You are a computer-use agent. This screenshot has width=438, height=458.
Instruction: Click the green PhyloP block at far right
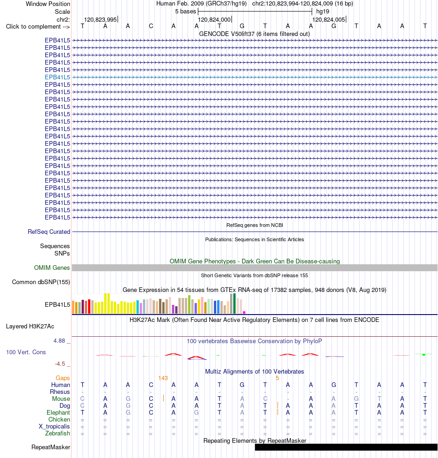point(424,355)
